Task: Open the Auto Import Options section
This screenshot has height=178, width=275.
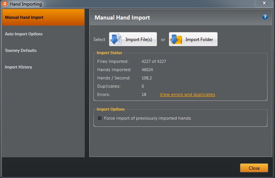Action: (24, 34)
